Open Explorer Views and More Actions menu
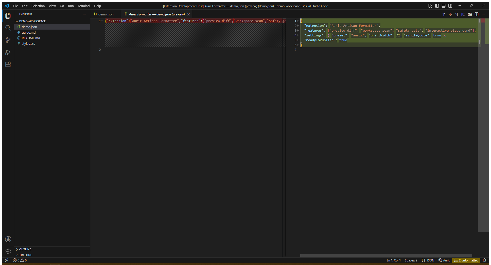491x265 pixels. tap(84, 14)
